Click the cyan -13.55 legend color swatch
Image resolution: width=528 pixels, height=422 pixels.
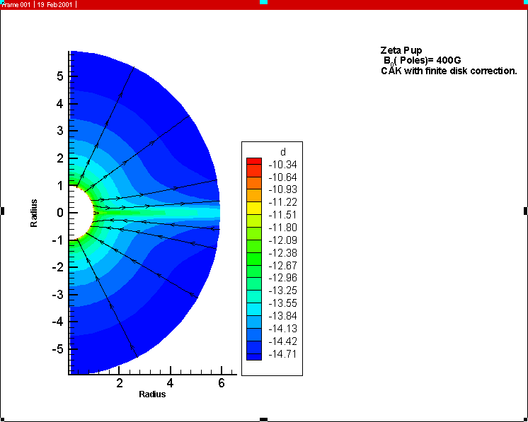point(254,304)
